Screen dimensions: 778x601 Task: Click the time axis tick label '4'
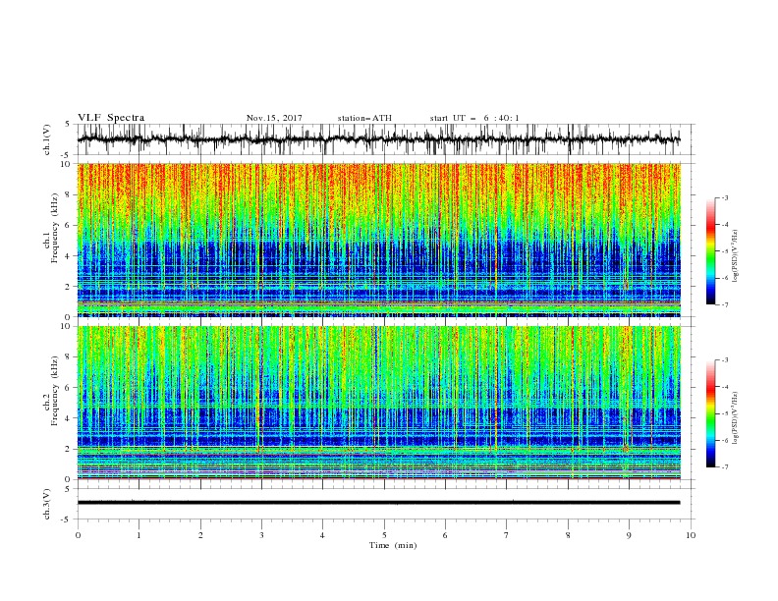tap(322, 535)
